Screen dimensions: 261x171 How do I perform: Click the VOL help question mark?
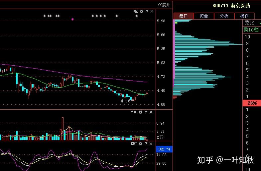click(x=146, y=112)
